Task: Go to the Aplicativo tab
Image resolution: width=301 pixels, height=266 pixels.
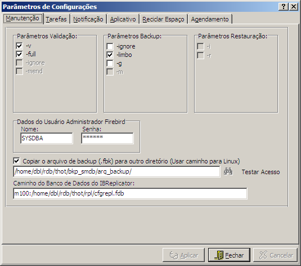Action: point(123,19)
